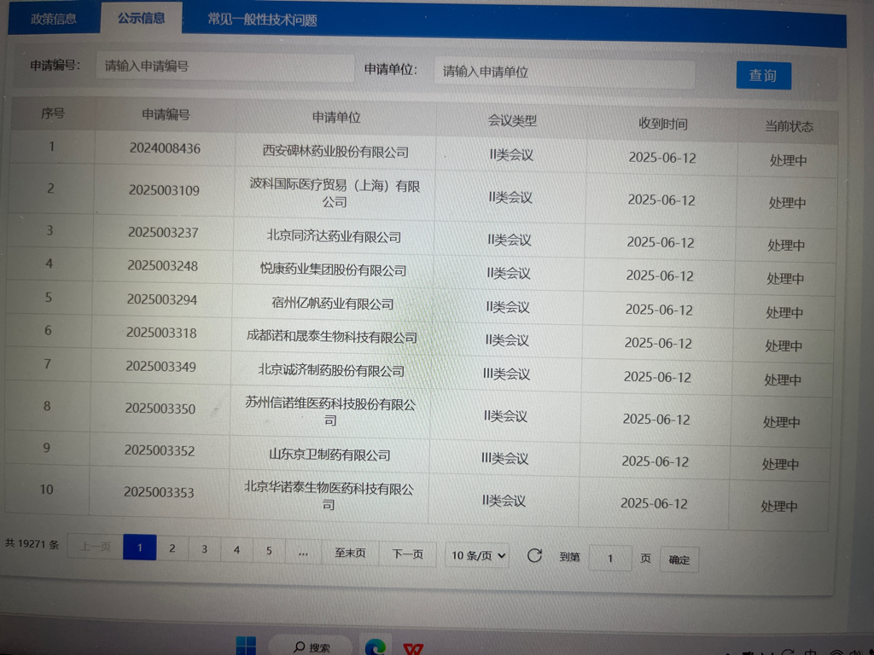Viewport: 874px width, 655px height.
Task: Go to page 4 in pagination
Action: (x=237, y=550)
